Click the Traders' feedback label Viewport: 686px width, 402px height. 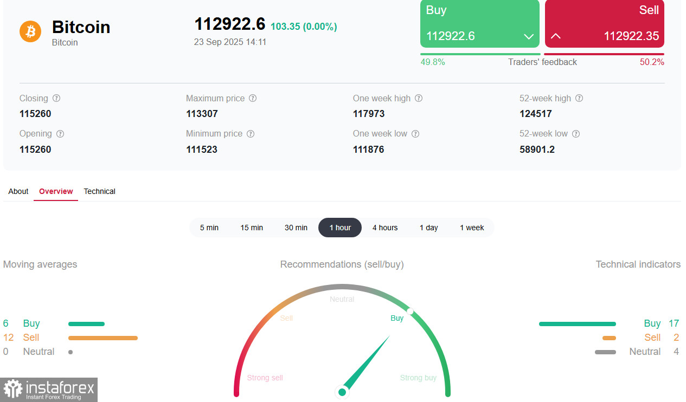542,62
